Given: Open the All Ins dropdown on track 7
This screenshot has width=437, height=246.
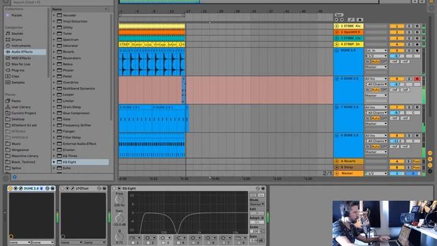Looking at the screenshot, I should (376, 107).
